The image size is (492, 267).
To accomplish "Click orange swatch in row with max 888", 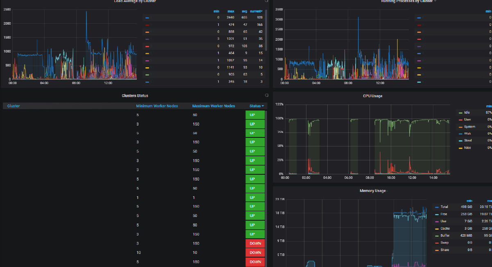I will tap(147, 32).
